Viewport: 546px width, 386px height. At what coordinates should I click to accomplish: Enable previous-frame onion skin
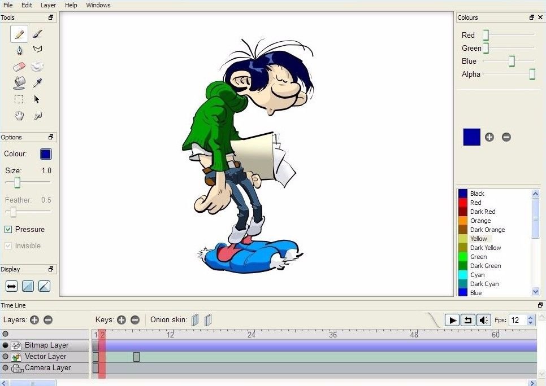pos(195,320)
